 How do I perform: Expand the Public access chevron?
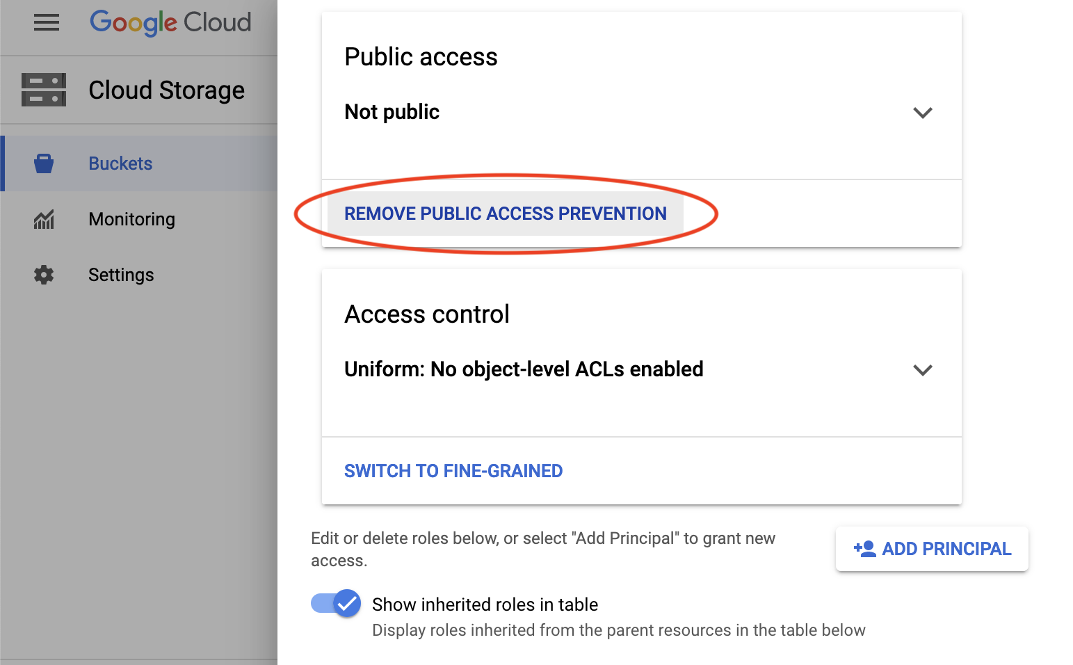[x=922, y=113]
